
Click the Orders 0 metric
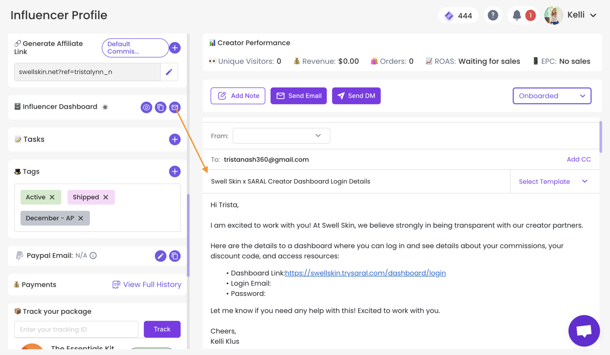point(392,61)
